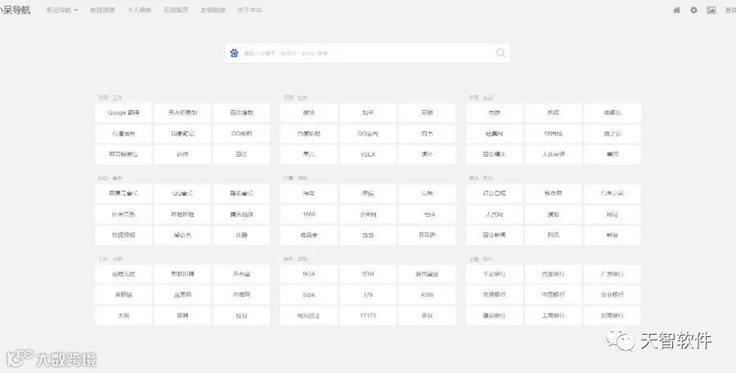Open the 电玩巴士 link
This screenshot has width=736, height=373.
coord(309,315)
